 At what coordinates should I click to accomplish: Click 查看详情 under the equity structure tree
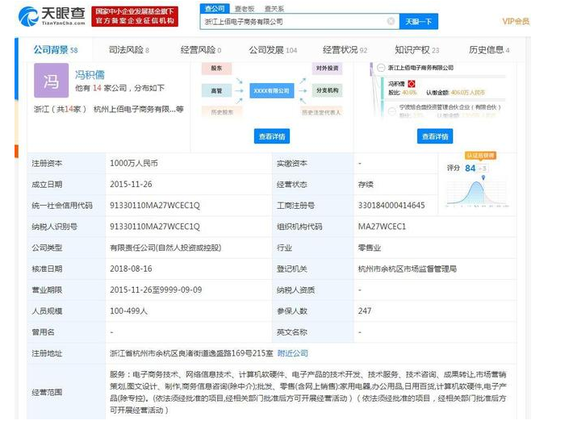435,136
